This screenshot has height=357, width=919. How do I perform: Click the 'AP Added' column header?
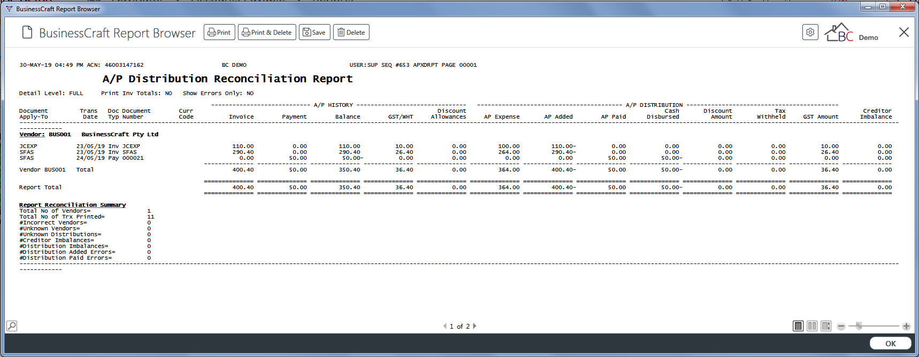point(558,117)
